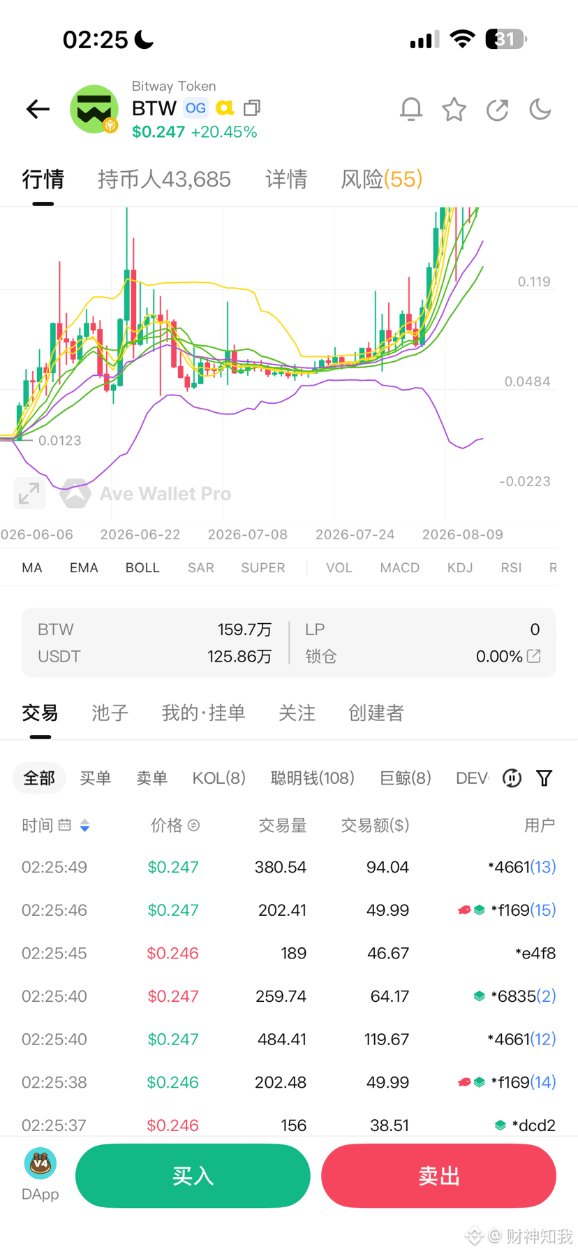Open price alert bell icon

pos(411,109)
